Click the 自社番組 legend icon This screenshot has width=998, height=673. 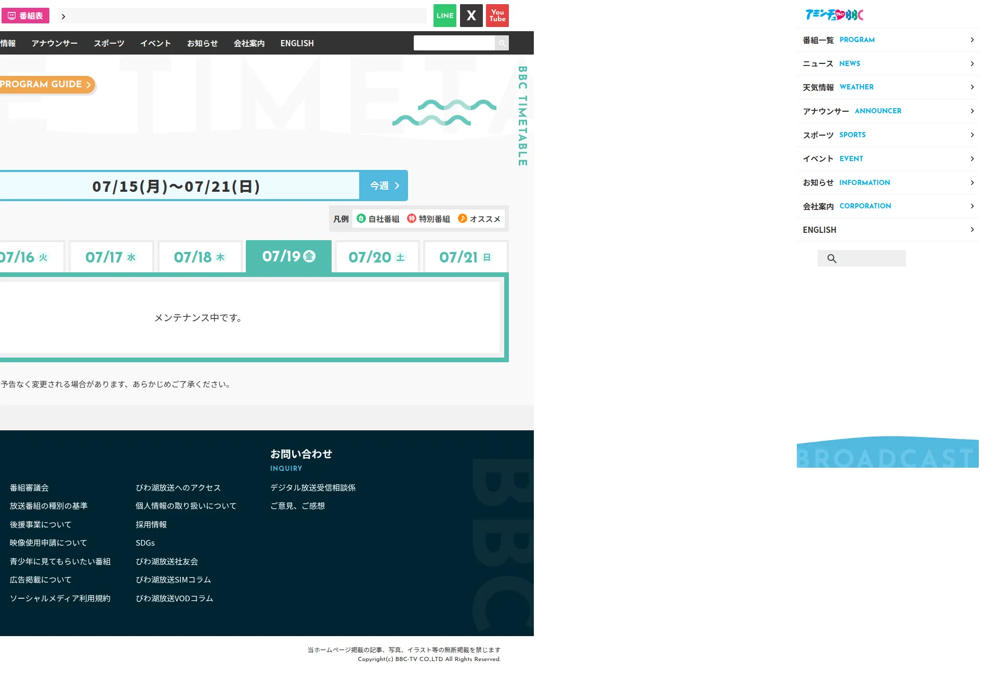361,219
